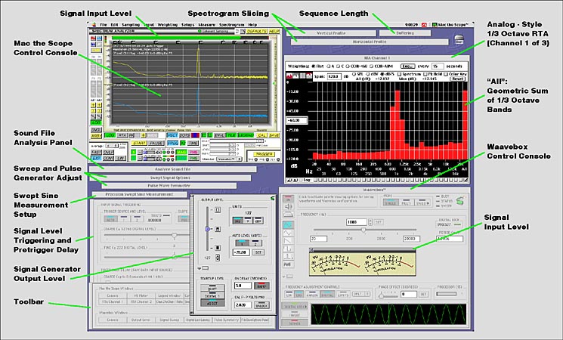Viewport: 563px width, 340px height.
Task: Expand Precision Swept Sine Measurement panel
Action: pyautogui.click(x=139, y=194)
